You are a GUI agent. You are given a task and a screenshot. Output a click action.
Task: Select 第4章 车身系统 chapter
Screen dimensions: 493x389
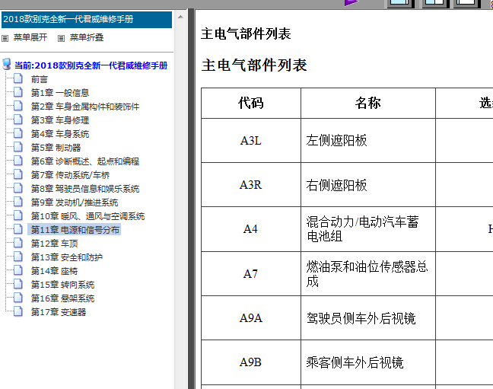pyautogui.click(x=60, y=134)
